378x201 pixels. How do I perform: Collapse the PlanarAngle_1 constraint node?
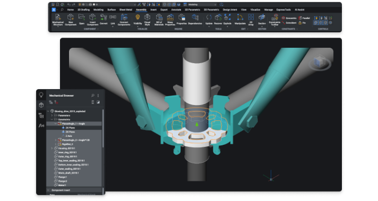click(56, 124)
